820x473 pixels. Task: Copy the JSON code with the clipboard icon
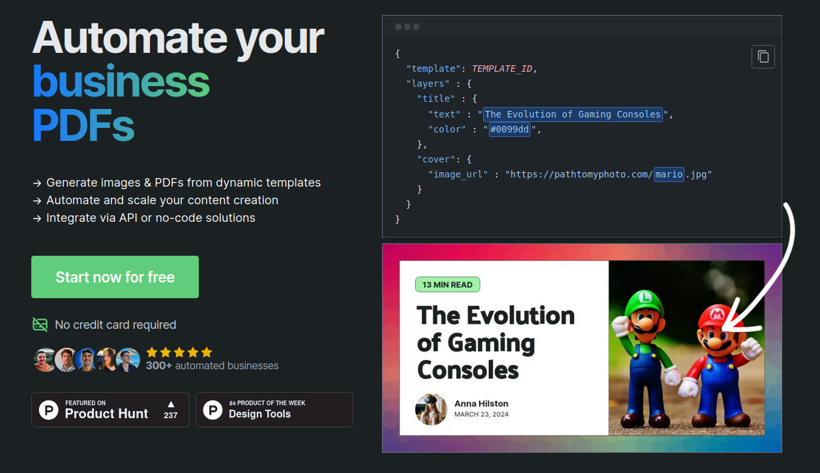763,57
